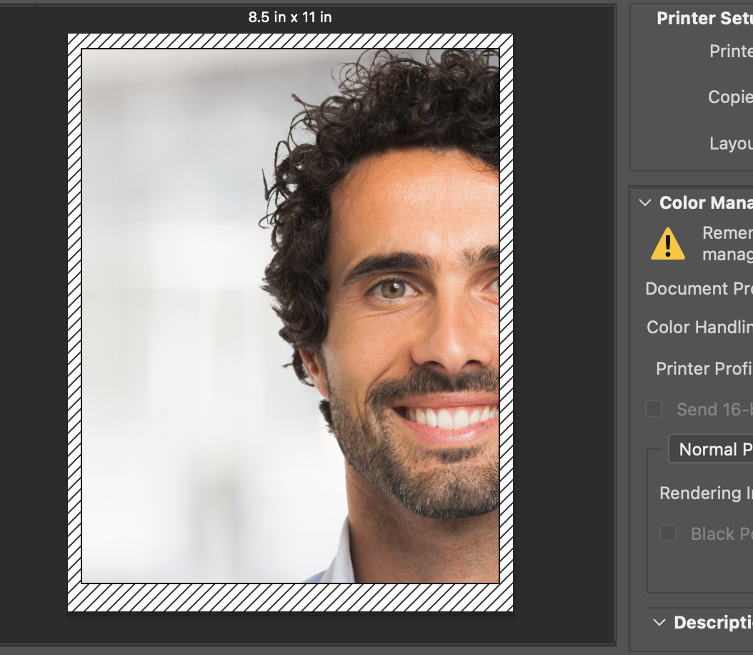Enable the Send 16-bit Data checkbox

pyautogui.click(x=653, y=409)
